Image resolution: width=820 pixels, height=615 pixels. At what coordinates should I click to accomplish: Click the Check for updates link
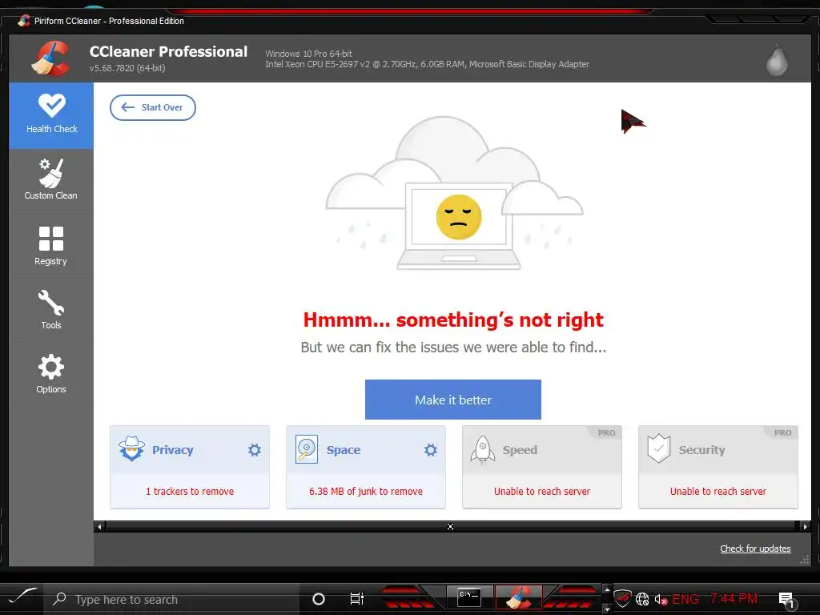tap(755, 549)
